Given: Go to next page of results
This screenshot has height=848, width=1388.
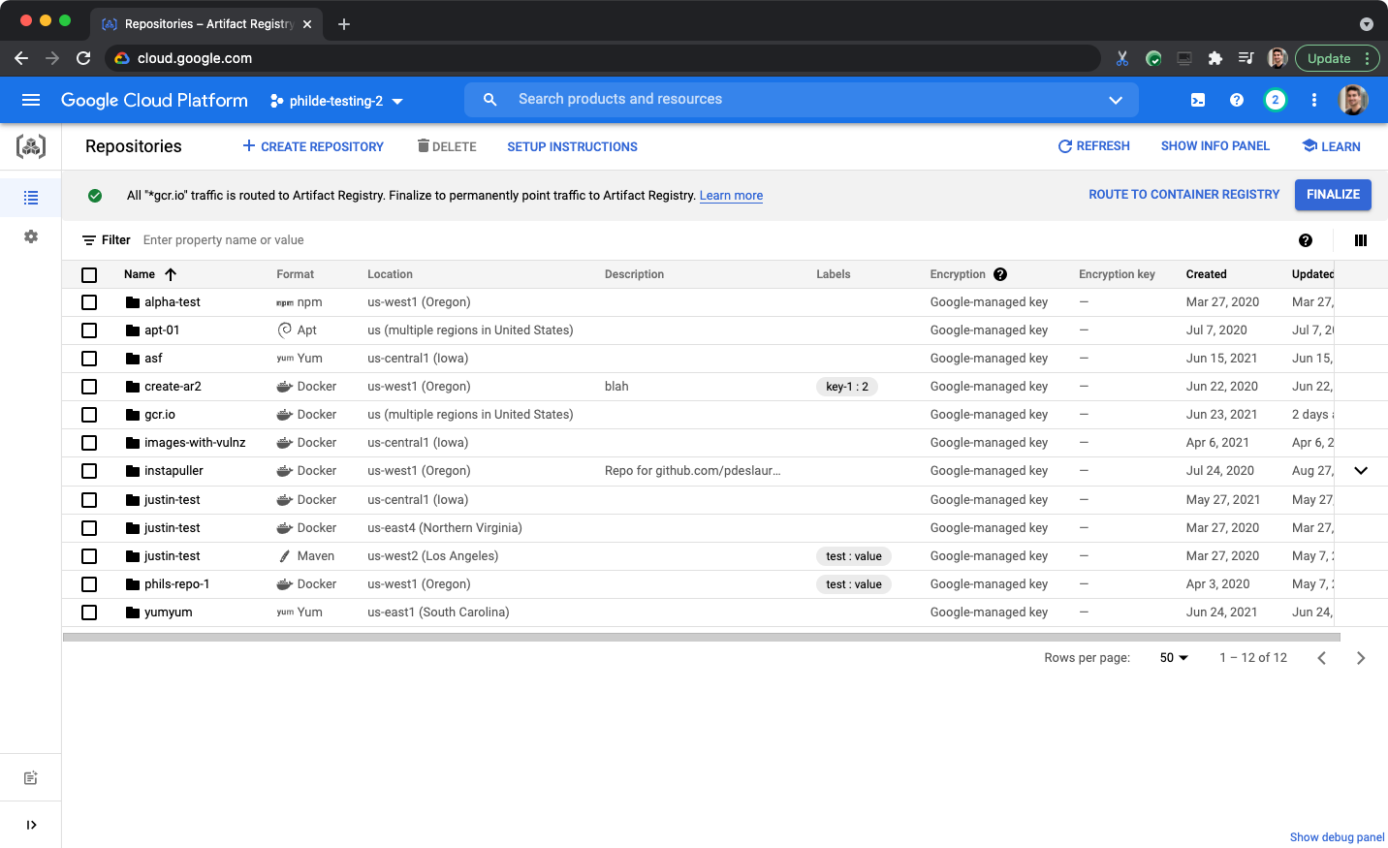Looking at the screenshot, I should point(1361,658).
